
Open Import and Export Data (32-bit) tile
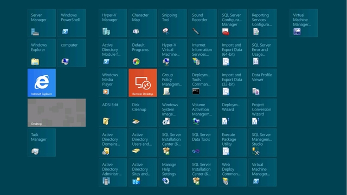(233, 83)
